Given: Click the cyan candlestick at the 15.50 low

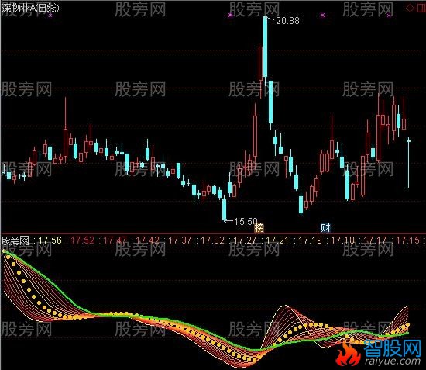Looking at the screenshot, I should pyautogui.click(x=224, y=209).
